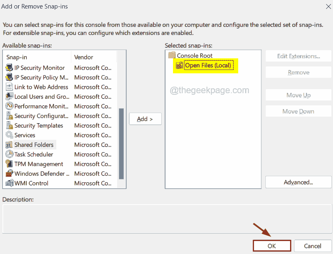This screenshot has height=254, width=333.
Task: Select the Local Users and Groups icon
Action: pos(9,96)
